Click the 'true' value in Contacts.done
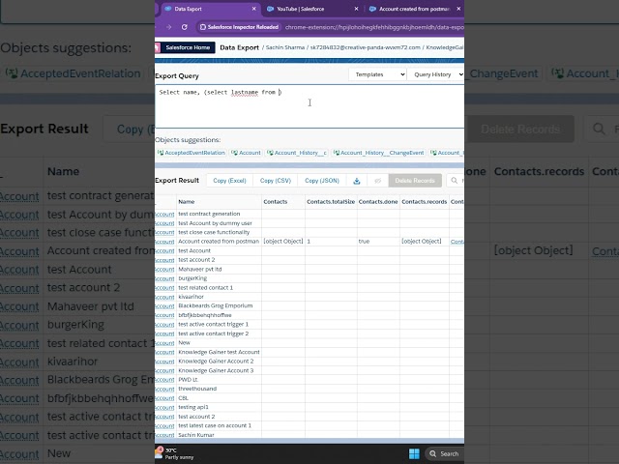619x464 pixels. tap(364, 241)
